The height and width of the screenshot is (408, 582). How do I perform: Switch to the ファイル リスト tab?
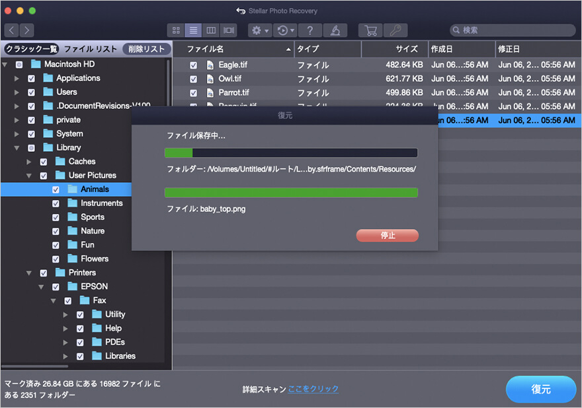click(x=91, y=49)
